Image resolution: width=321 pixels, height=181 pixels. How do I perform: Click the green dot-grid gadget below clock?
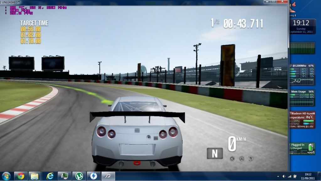[302, 48]
